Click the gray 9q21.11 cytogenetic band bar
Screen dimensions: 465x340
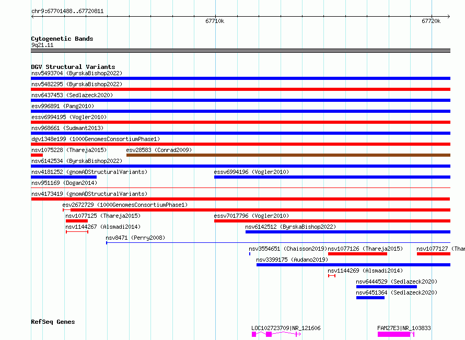click(240, 51)
